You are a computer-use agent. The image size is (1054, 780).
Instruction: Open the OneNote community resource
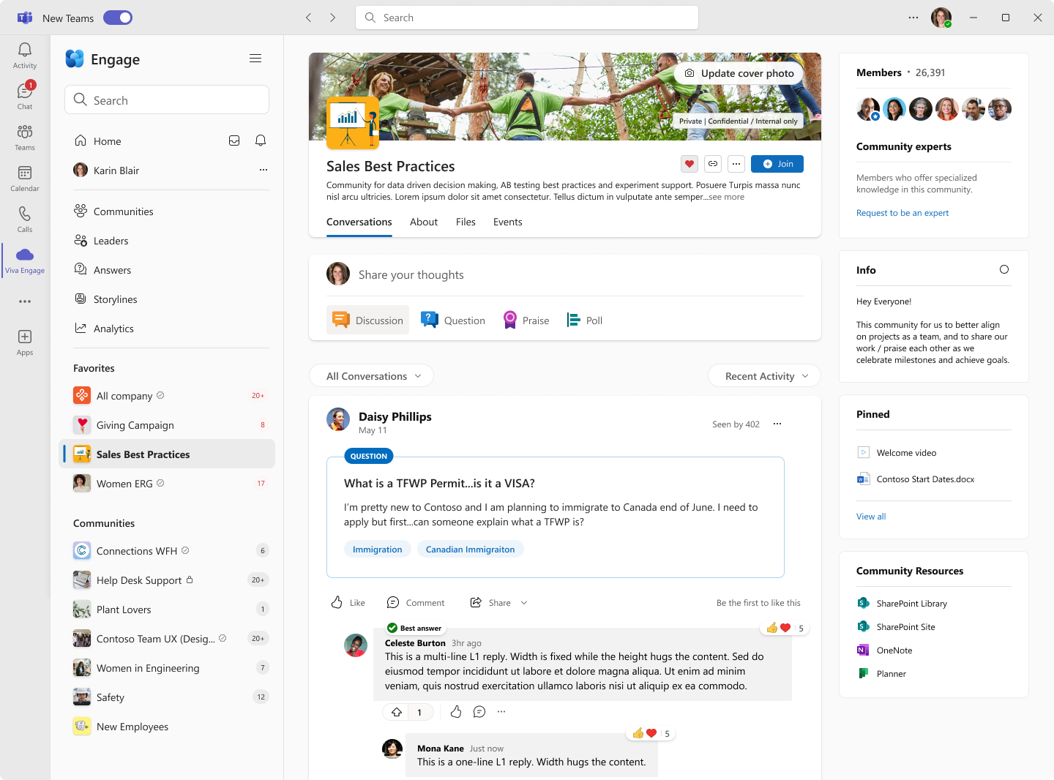[x=885, y=650]
